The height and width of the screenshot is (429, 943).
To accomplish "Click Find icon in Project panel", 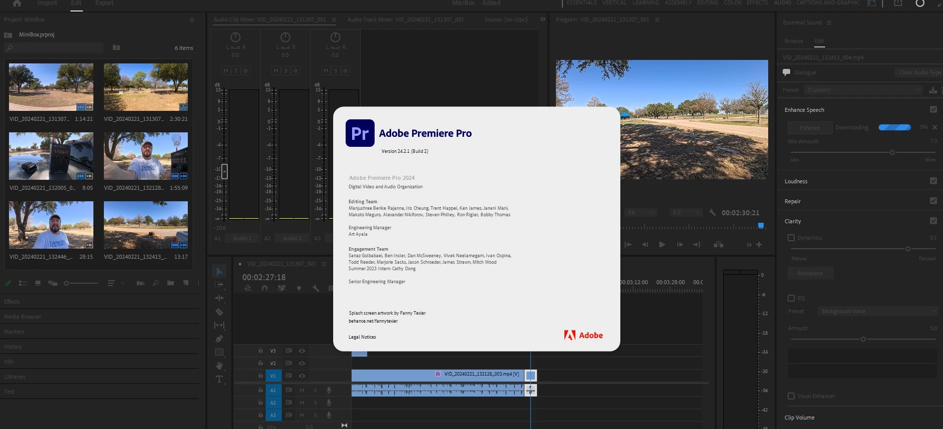I will [x=155, y=283].
